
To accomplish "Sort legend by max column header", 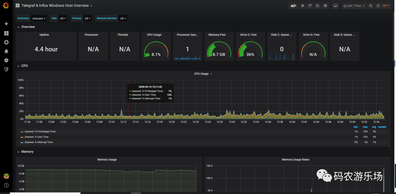I will coord(365,127).
